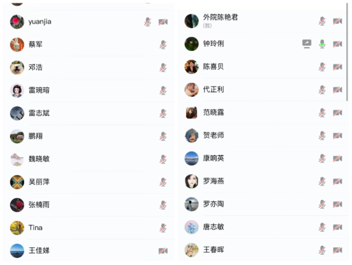Click the camera-off icon for yuanjia
This screenshot has height=265, width=352.
coord(163,22)
